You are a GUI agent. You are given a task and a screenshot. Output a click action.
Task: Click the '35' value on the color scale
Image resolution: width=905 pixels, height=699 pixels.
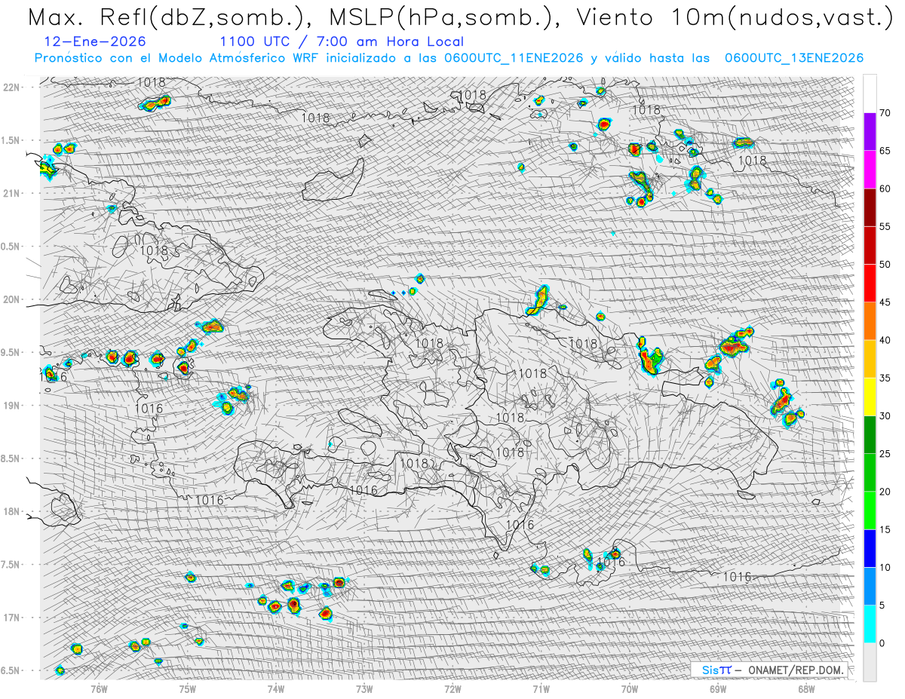click(885, 378)
